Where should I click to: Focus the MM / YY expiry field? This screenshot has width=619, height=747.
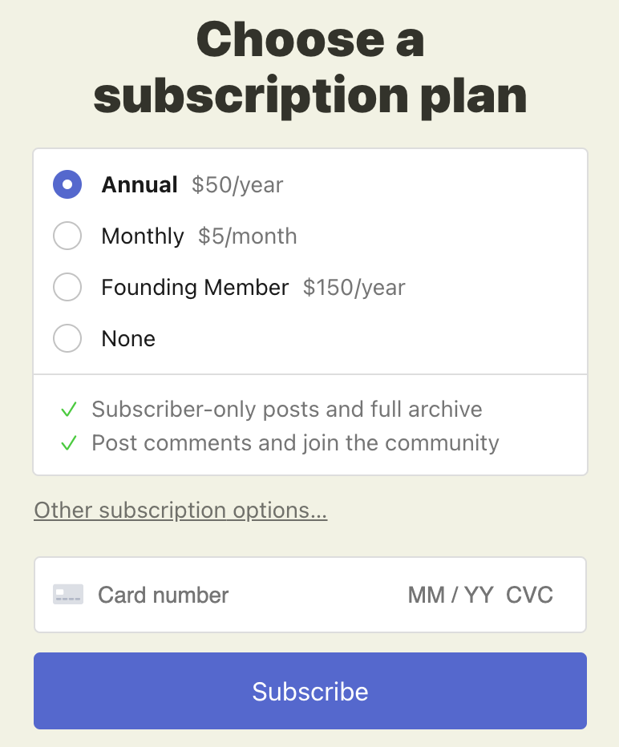(x=450, y=595)
